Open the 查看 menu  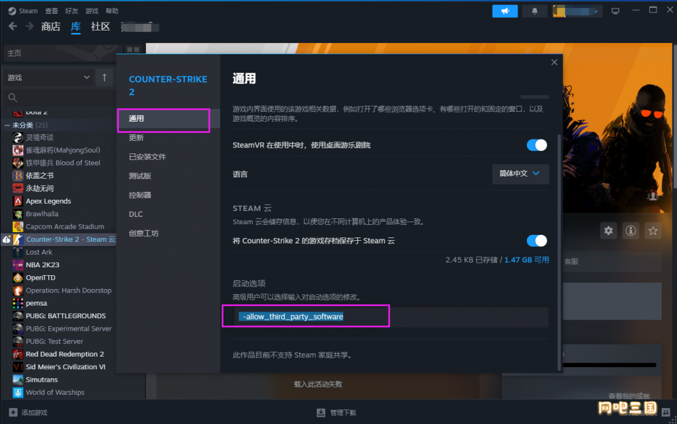[52, 11]
